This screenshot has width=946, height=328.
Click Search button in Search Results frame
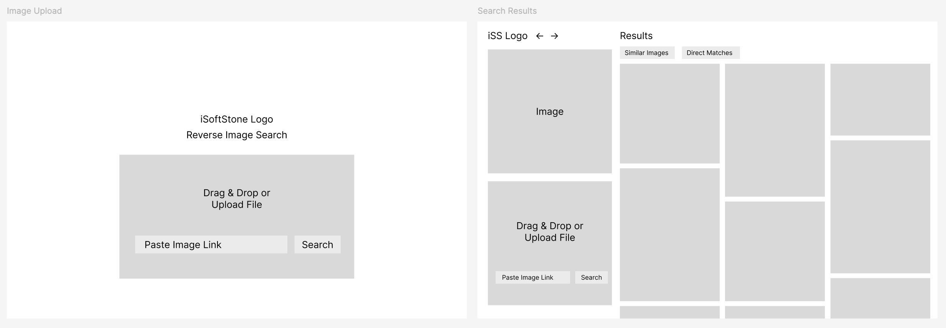pyautogui.click(x=591, y=277)
